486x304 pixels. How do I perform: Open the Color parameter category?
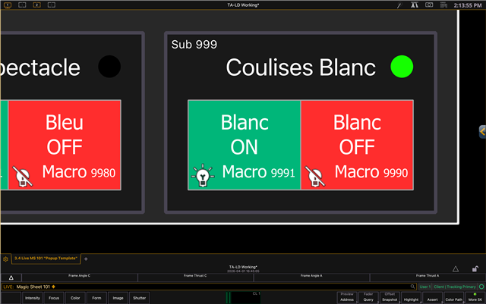pyautogui.click(x=75, y=298)
